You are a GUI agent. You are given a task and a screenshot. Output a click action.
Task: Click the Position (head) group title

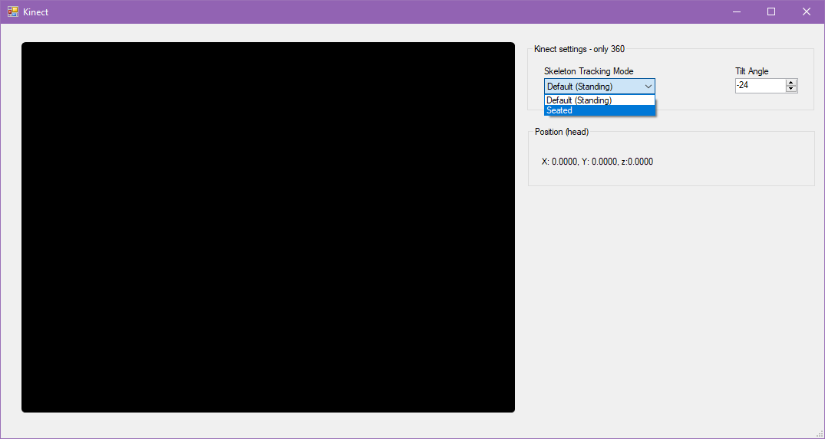pyautogui.click(x=562, y=132)
